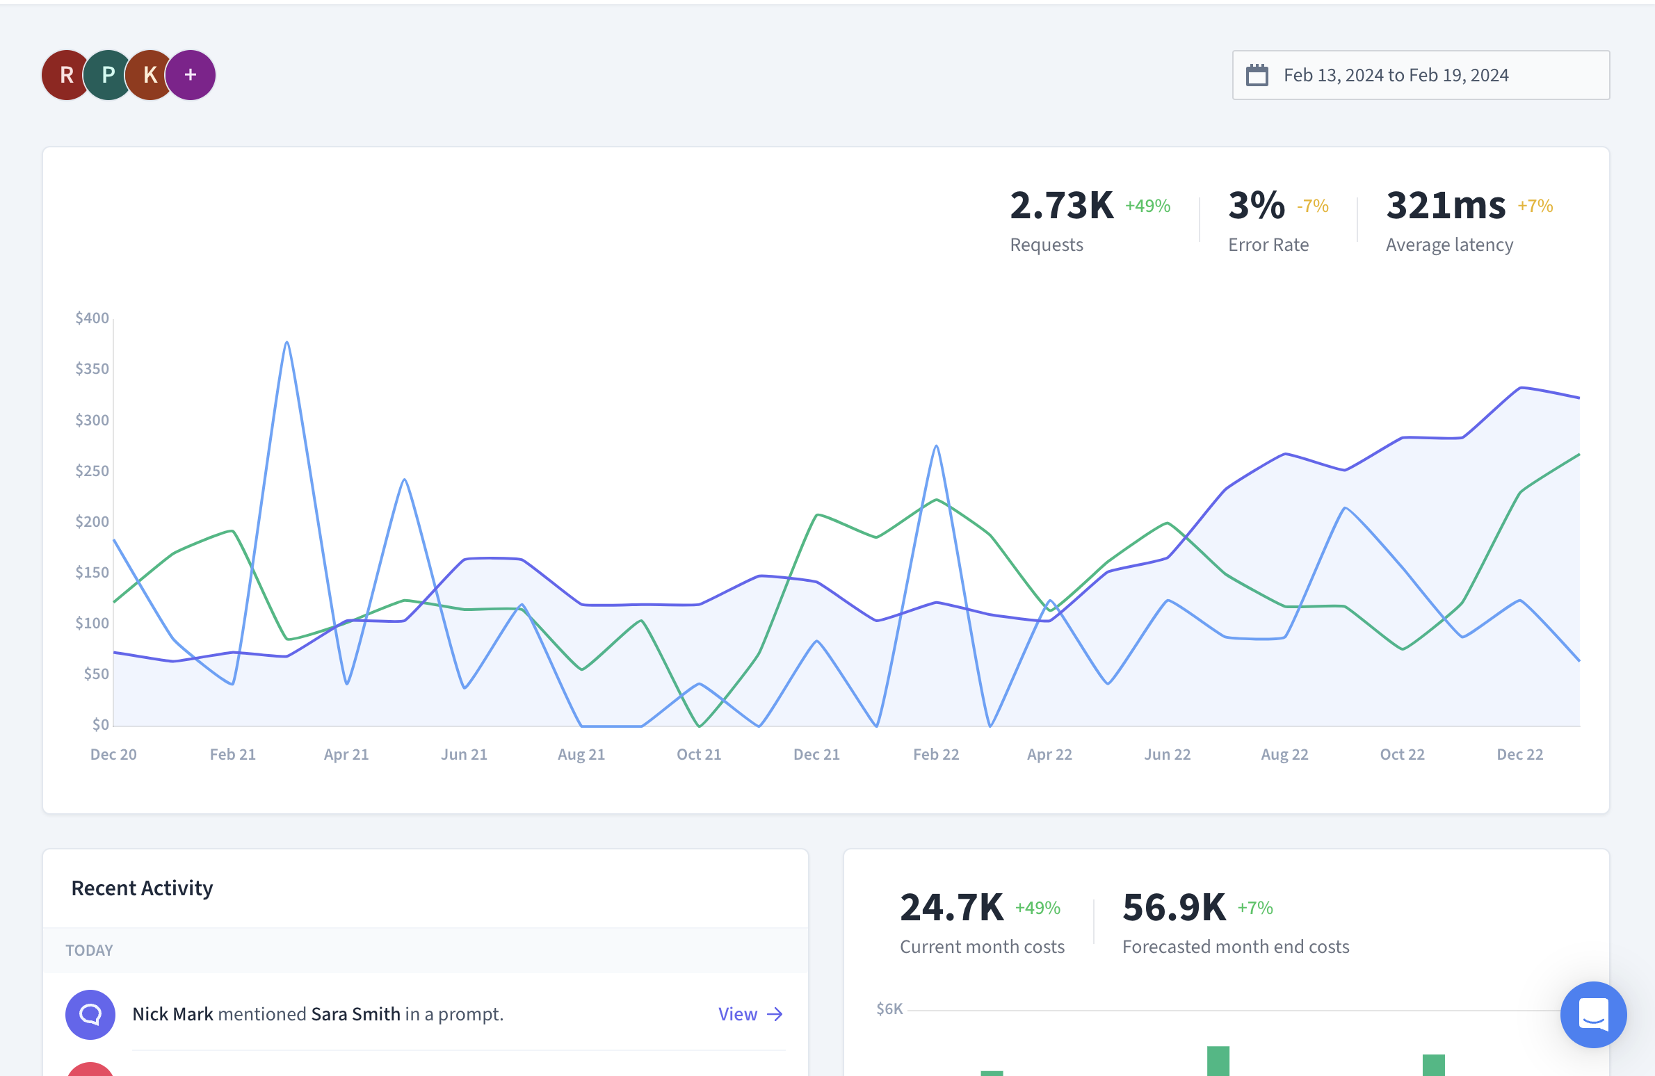1655x1076 pixels.
Task: Open the date range Feb 13 to Feb 19 field
Action: (x=1421, y=75)
